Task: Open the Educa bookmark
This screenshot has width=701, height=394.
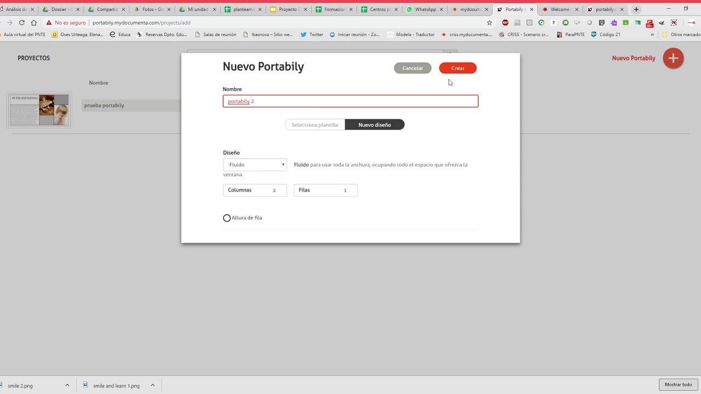Action: (120, 34)
